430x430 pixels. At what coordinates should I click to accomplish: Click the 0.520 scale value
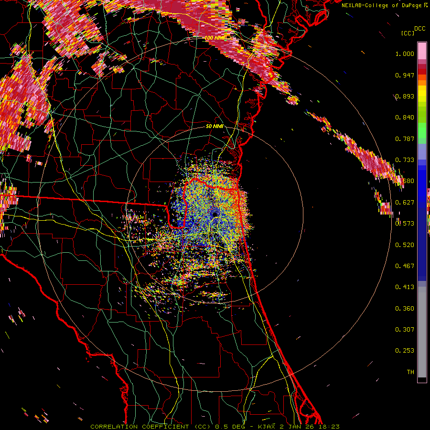point(405,245)
